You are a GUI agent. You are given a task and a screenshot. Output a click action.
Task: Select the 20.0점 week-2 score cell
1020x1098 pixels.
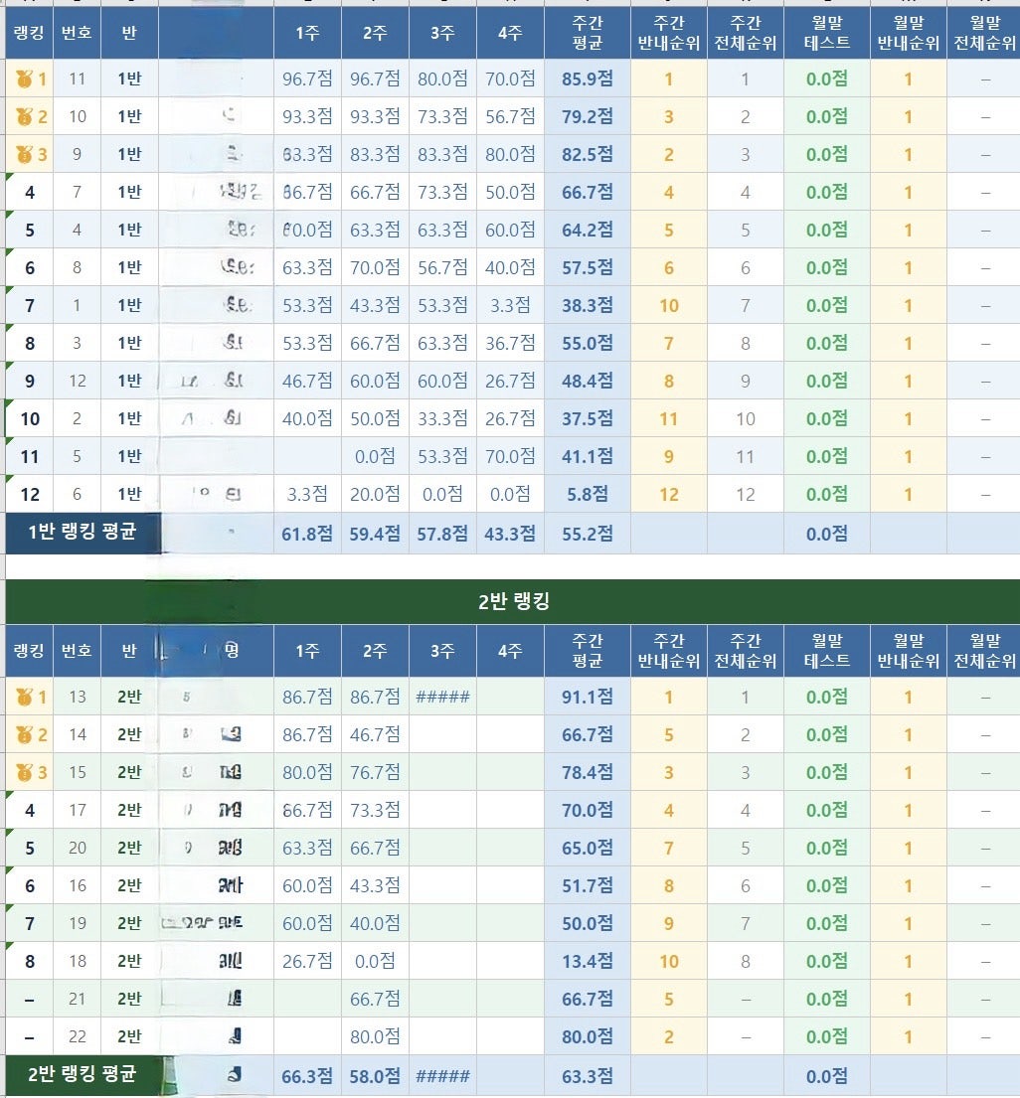click(375, 495)
